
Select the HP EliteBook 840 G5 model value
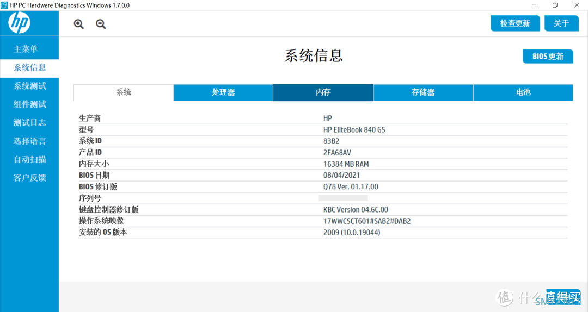(x=354, y=130)
